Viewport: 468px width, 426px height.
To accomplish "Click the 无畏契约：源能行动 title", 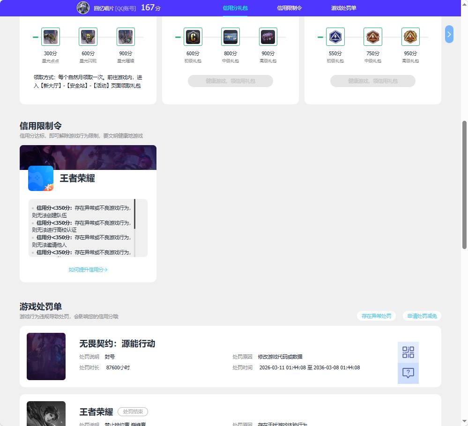I will pyautogui.click(x=117, y=344).
